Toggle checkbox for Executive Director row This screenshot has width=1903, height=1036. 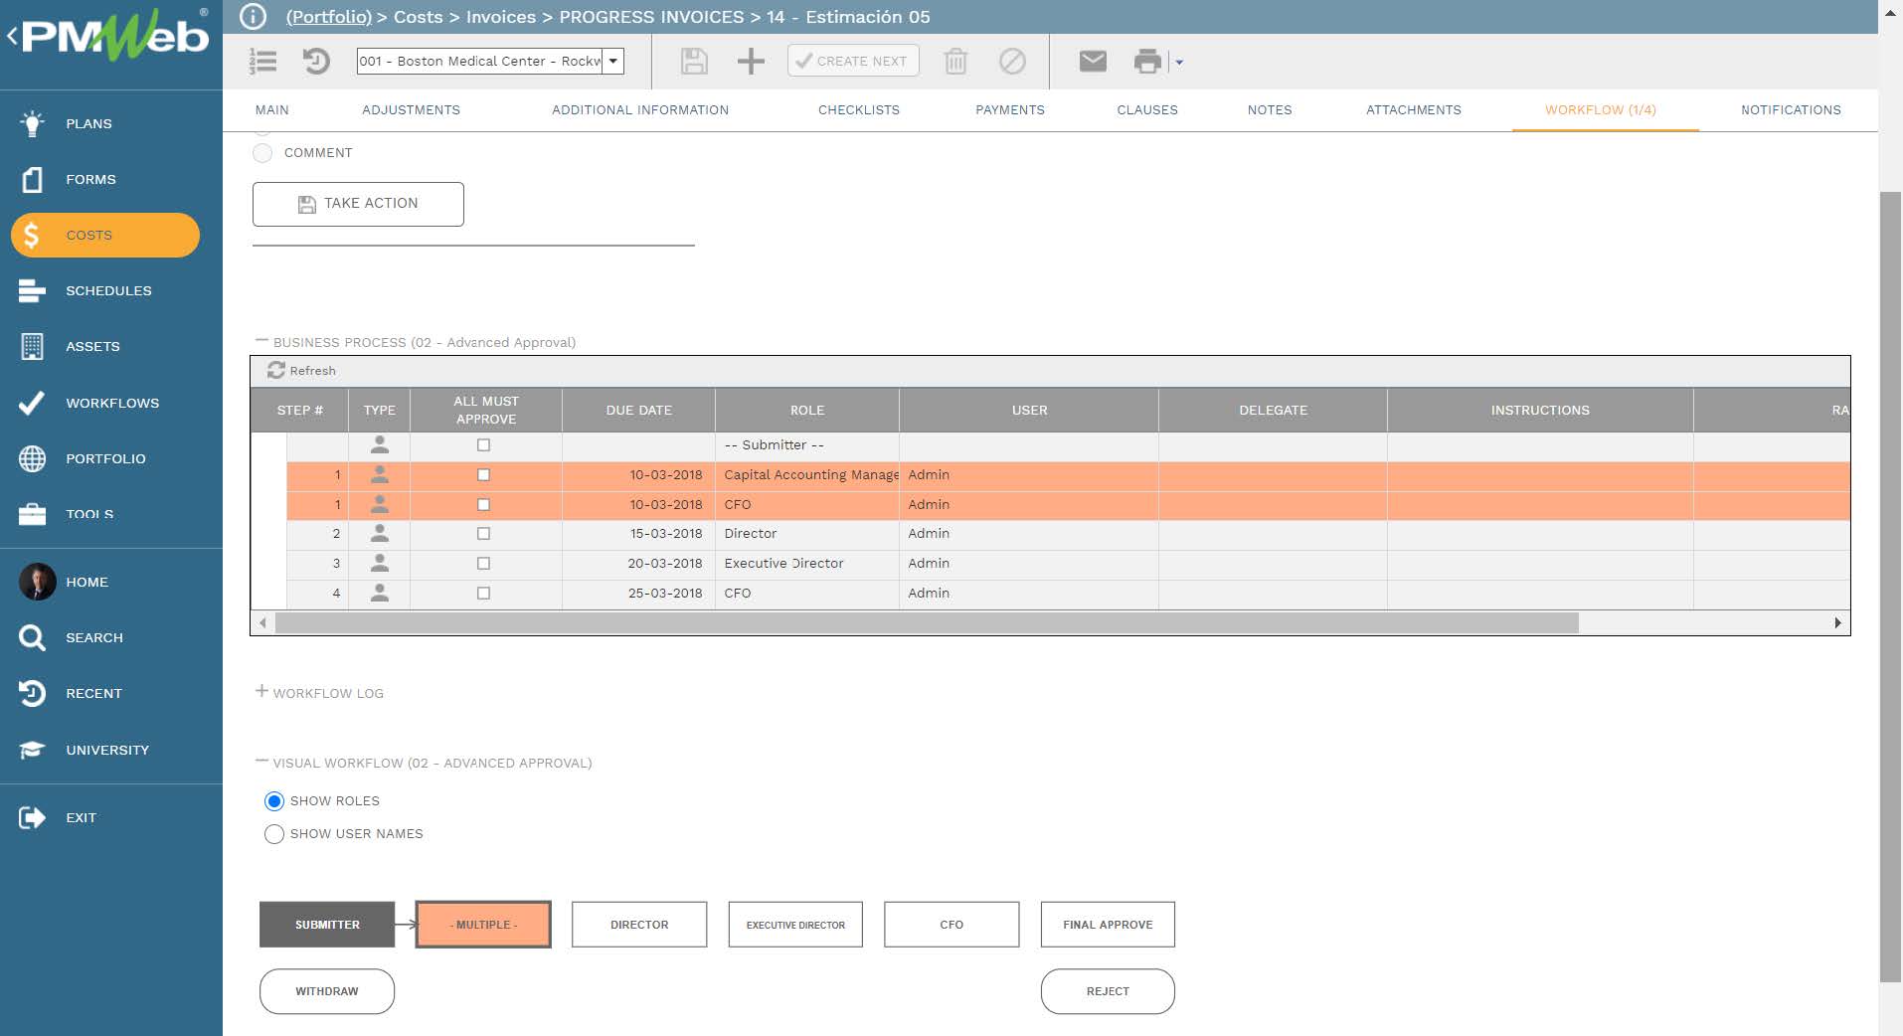[483, 564]
